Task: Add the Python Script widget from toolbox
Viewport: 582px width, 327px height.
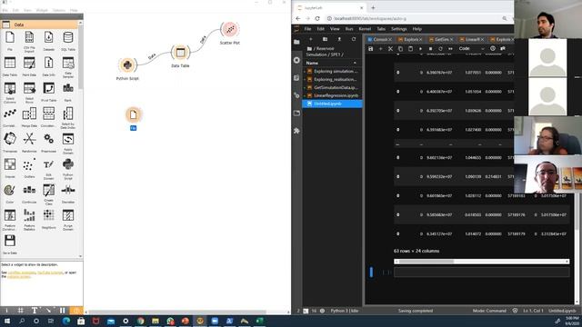Action: 68,169
